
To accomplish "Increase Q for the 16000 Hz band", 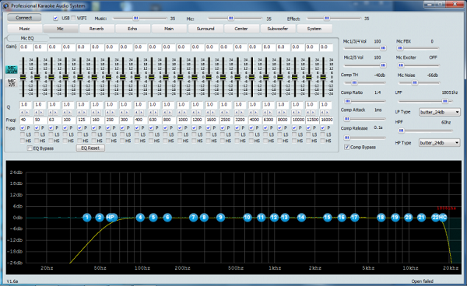I will click(327, 113).
